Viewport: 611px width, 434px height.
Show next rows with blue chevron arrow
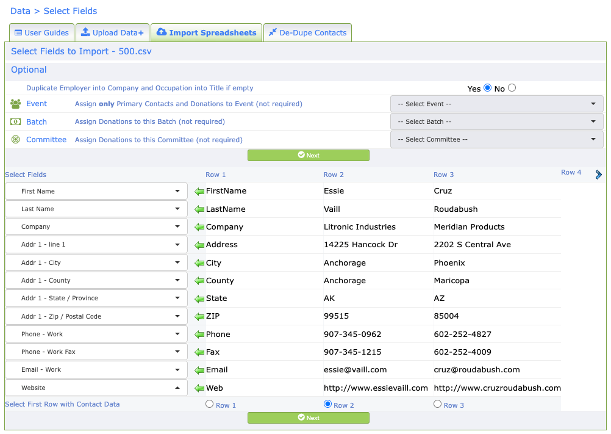click(x=599, y=175)
